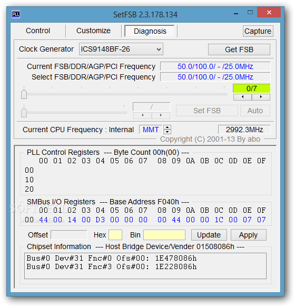Click right arrow under the slash field
The image size is (295, 307).
pos(161,115)
